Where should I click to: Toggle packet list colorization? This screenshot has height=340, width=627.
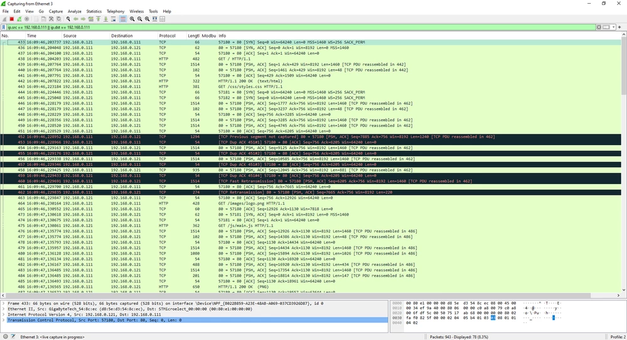123,19
